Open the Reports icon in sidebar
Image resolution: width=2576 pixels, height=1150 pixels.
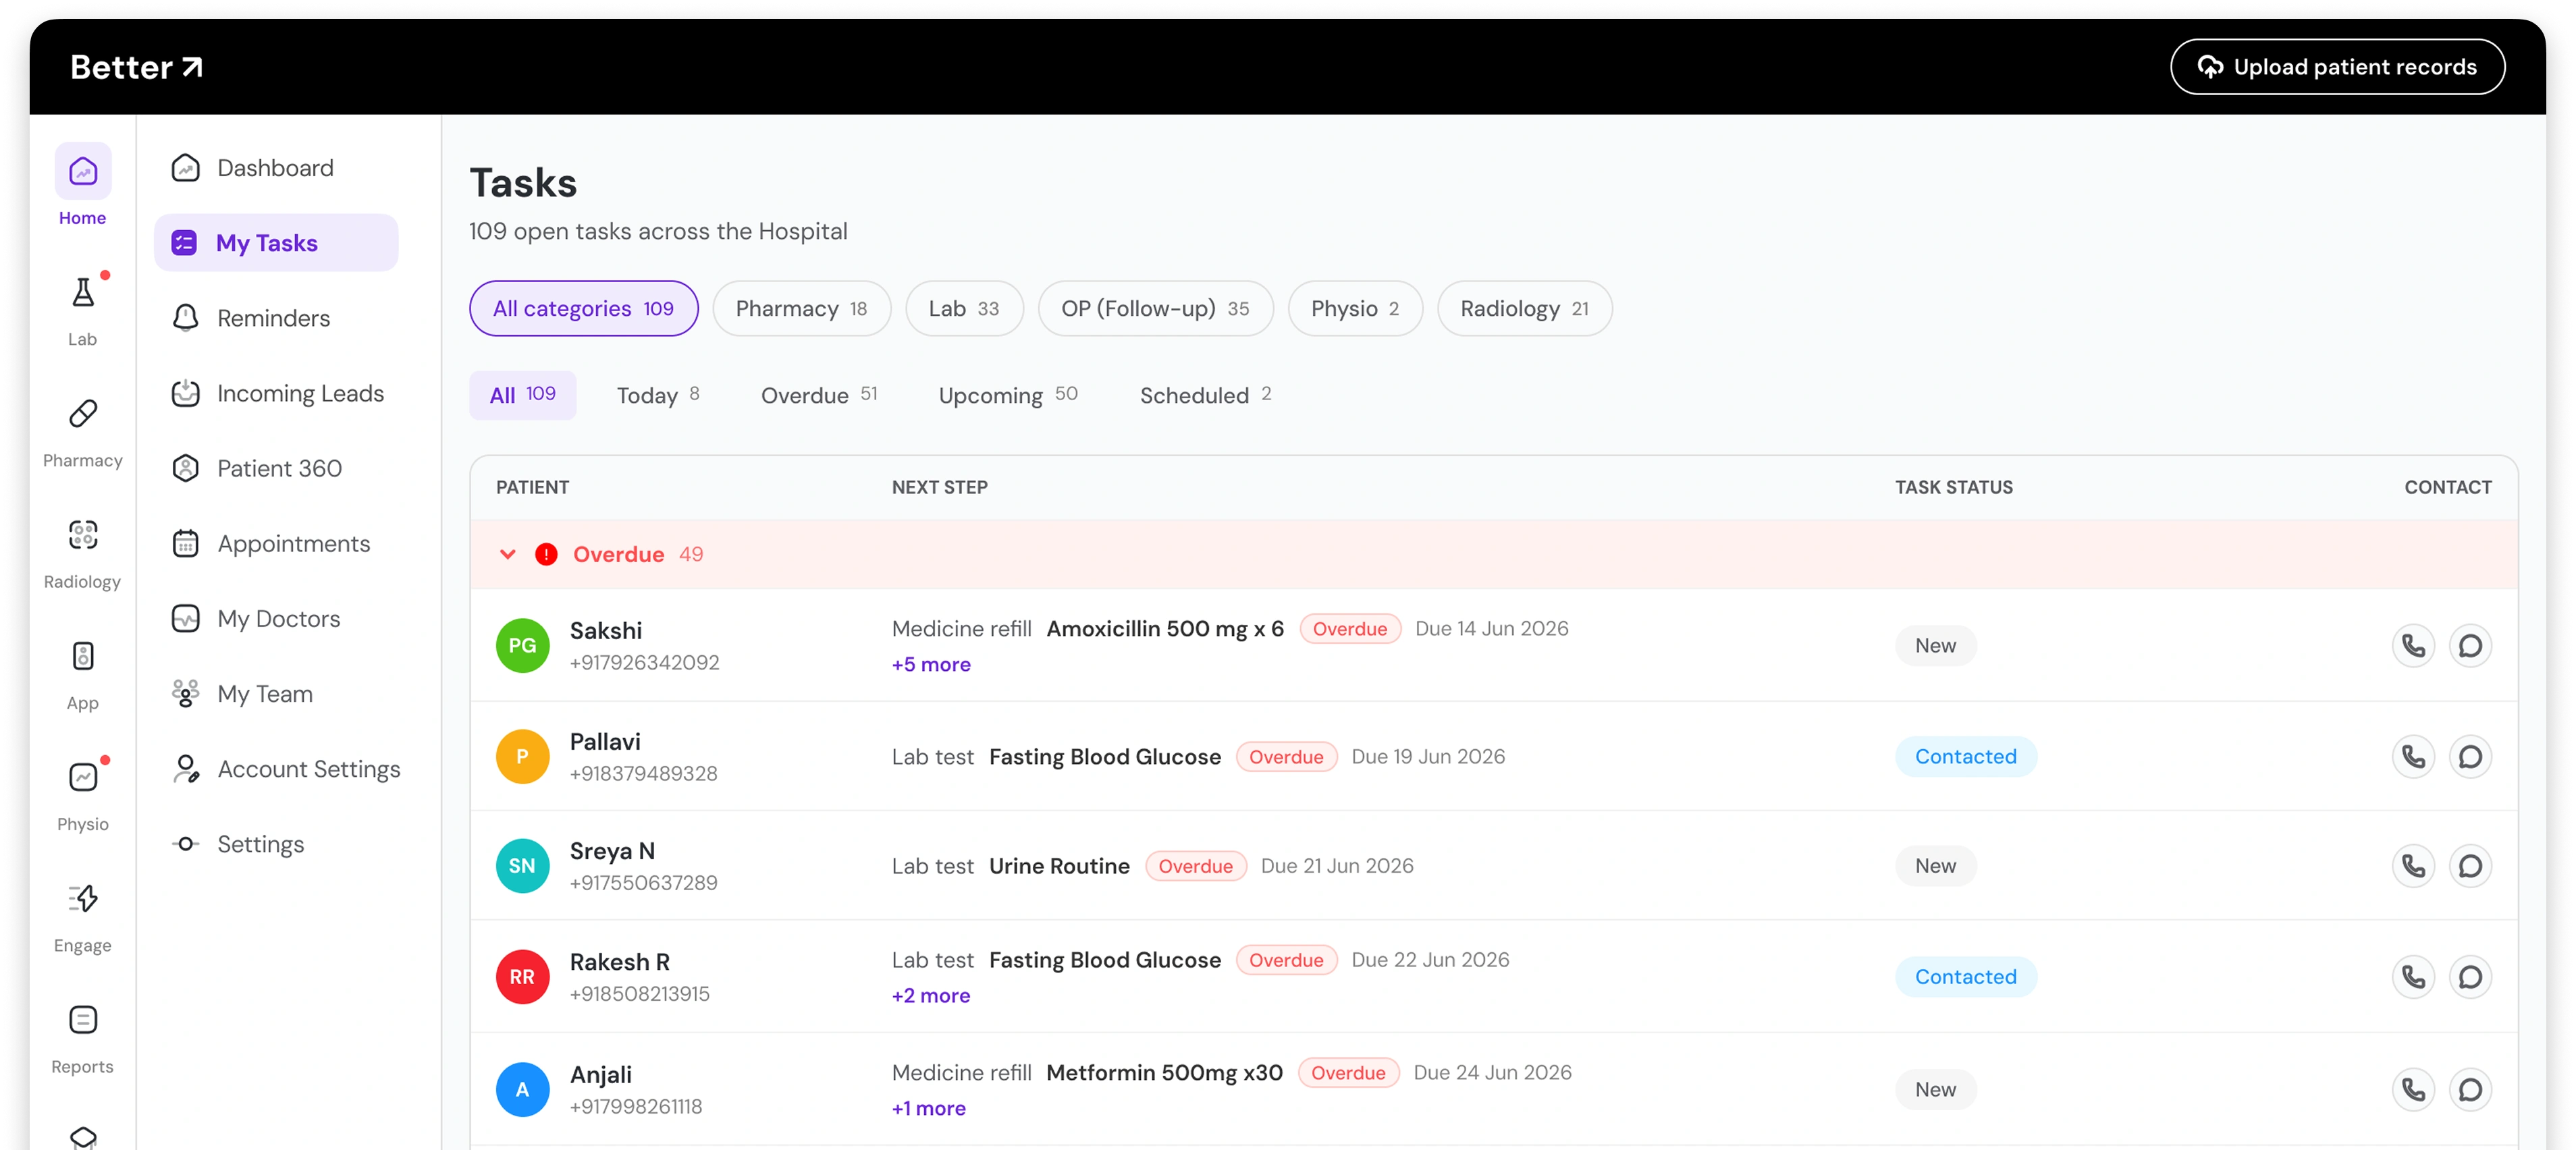(83, 1019)
